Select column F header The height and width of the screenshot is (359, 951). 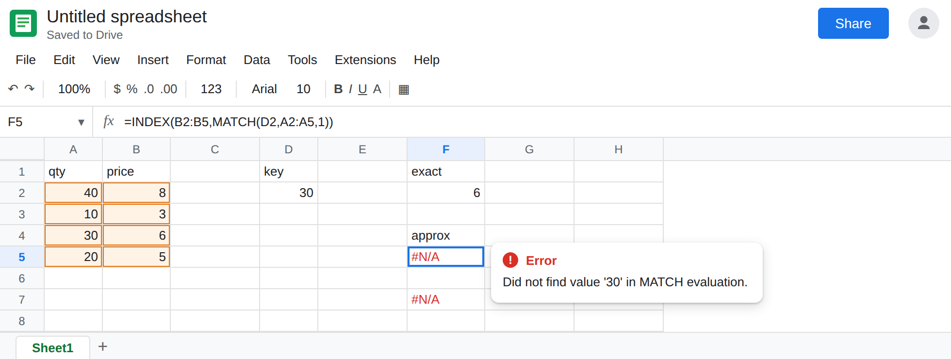[446, 149]
